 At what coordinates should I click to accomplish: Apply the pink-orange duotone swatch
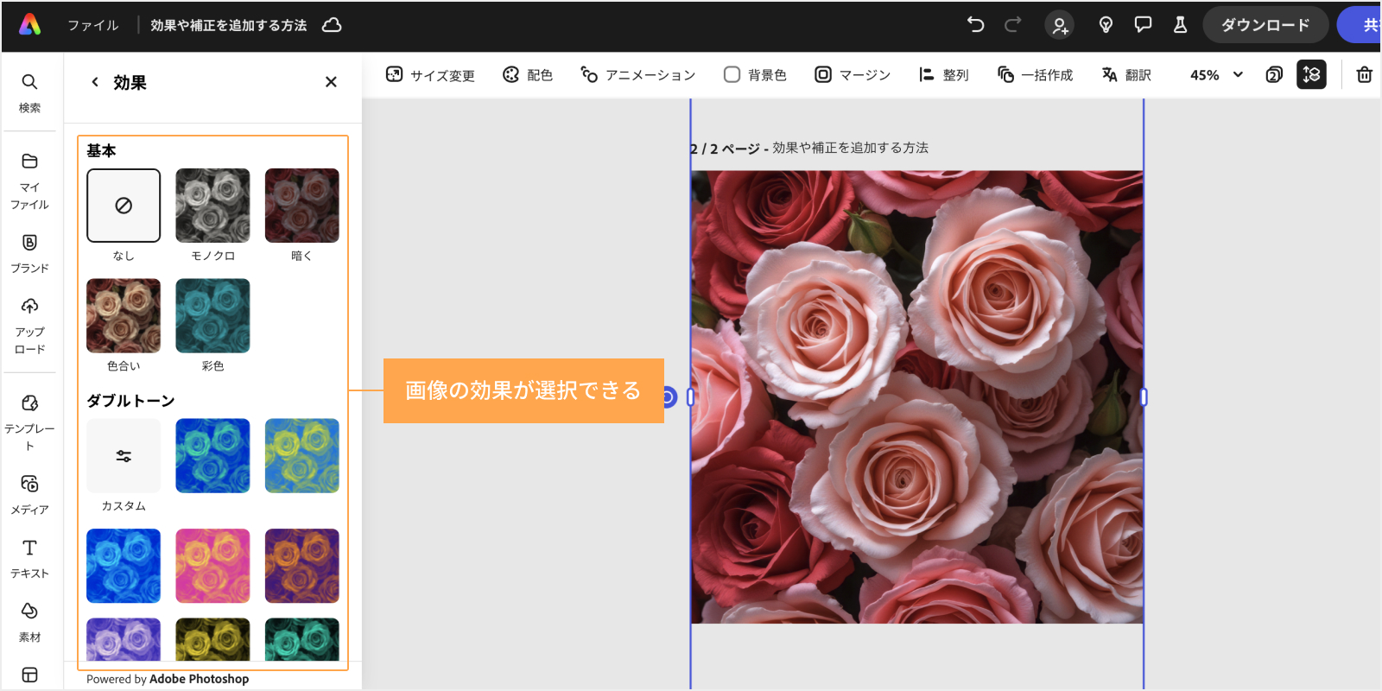tap(212, 566)
